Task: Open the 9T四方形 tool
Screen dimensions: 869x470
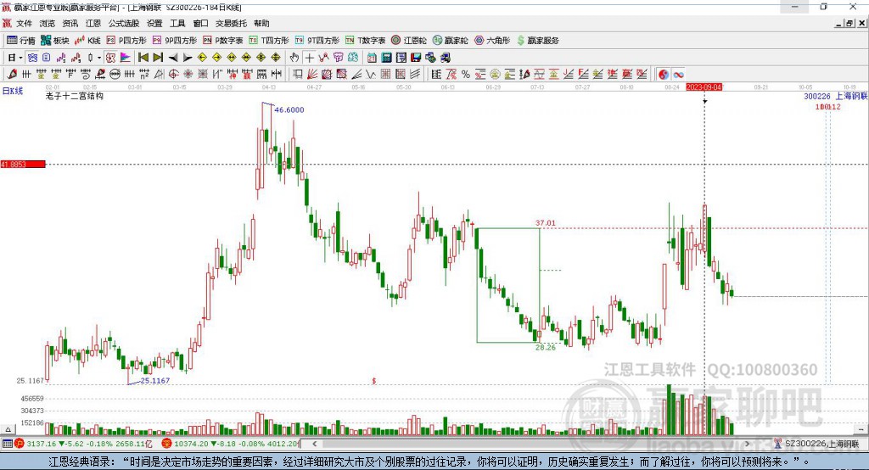Action: point(317,41)
